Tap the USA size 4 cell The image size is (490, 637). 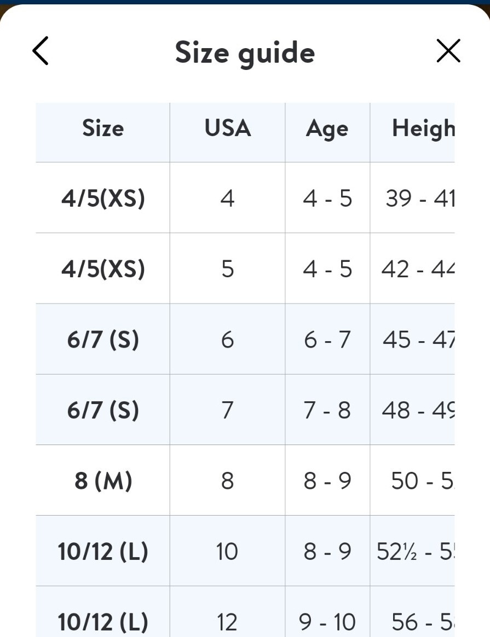(228, 198)
